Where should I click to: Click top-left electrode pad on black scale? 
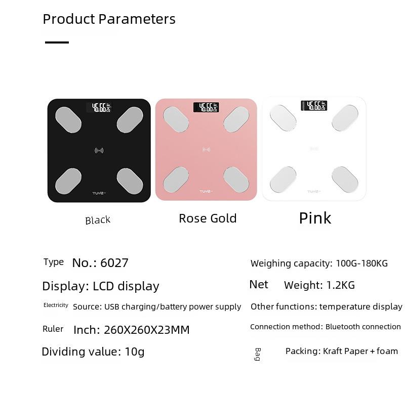[68, 120]
